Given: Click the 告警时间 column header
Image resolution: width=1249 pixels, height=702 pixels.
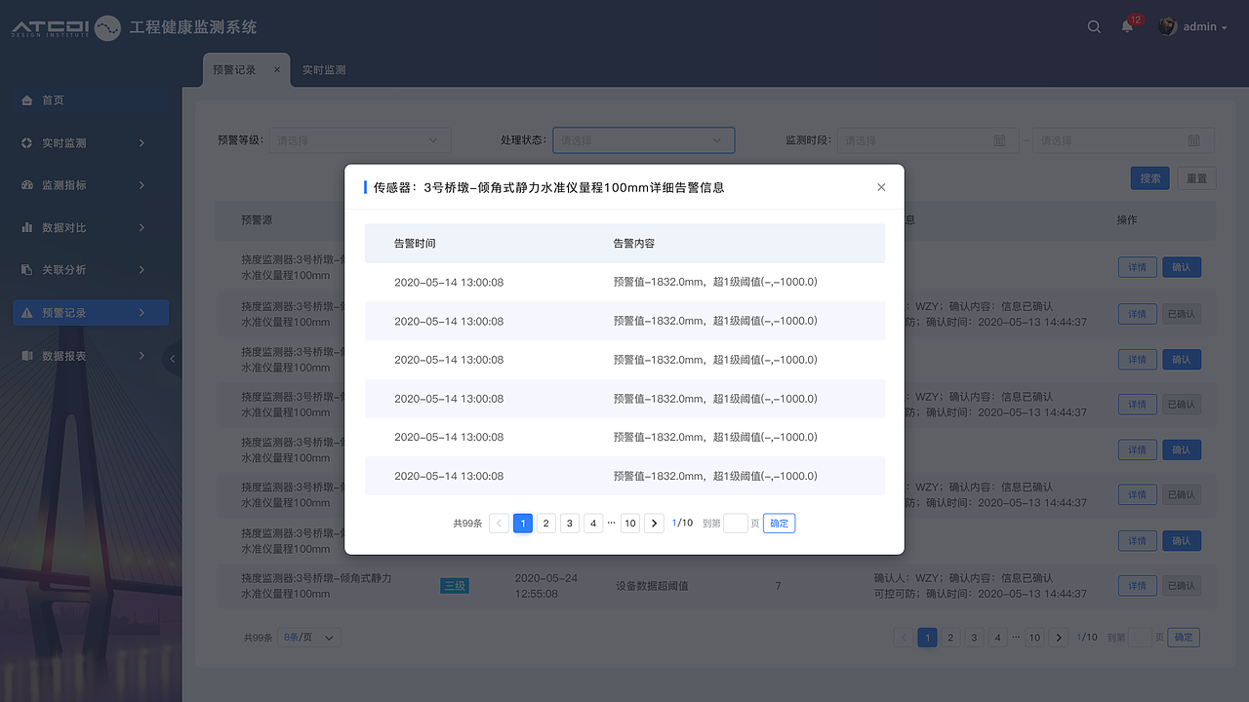Looking at the screenshot, I should (x=415, y=244).
